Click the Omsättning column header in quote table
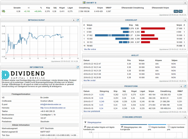 point(84,8)
